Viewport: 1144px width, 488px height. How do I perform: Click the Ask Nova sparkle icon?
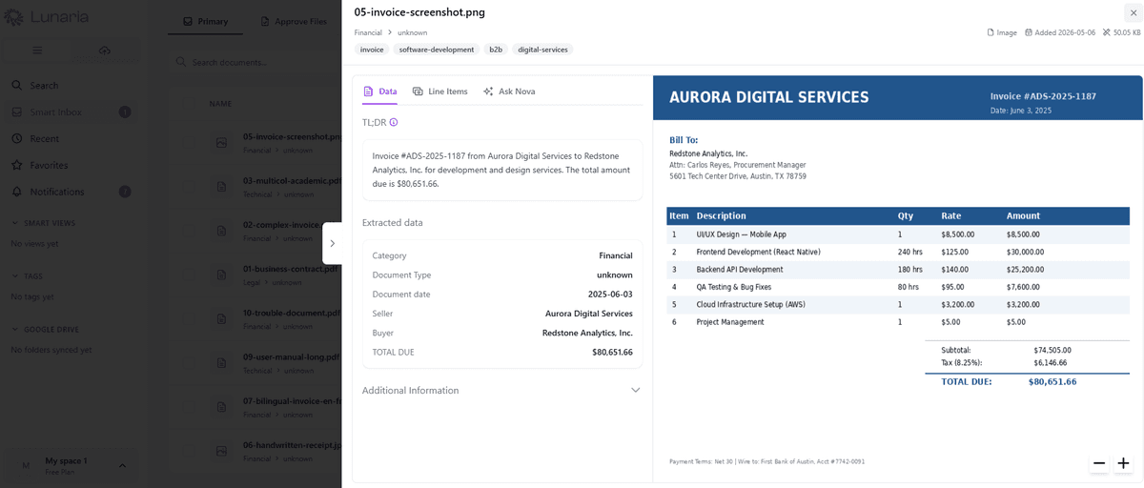click(488, 91)
